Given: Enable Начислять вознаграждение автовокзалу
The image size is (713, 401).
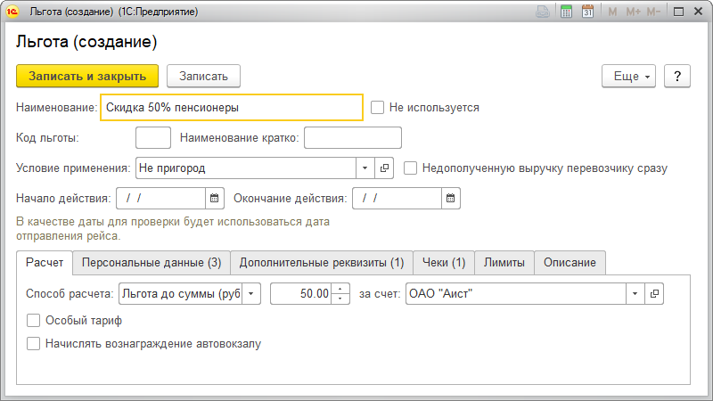Looking at the screenshot, I should pyautogui.click(x=34, y=342).
